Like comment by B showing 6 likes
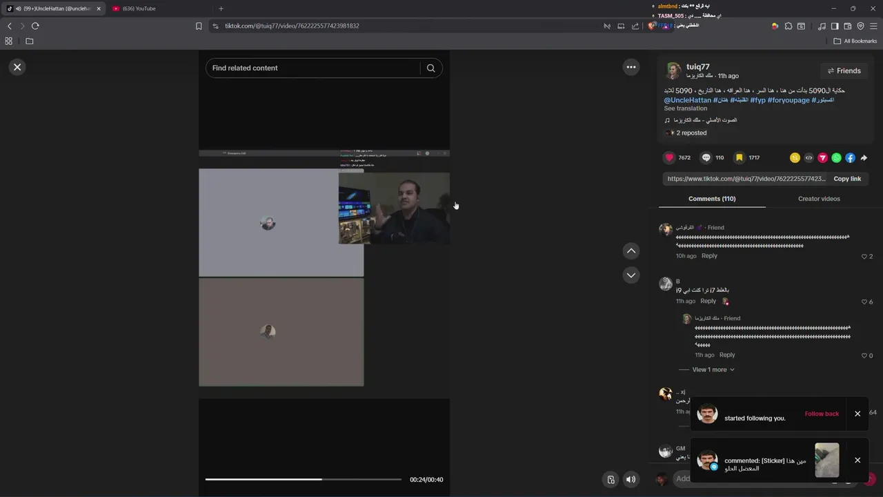This screenshot has height=497, width=883. (864, 302)
